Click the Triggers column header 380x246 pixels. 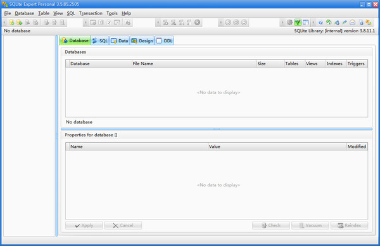point(357,64)
